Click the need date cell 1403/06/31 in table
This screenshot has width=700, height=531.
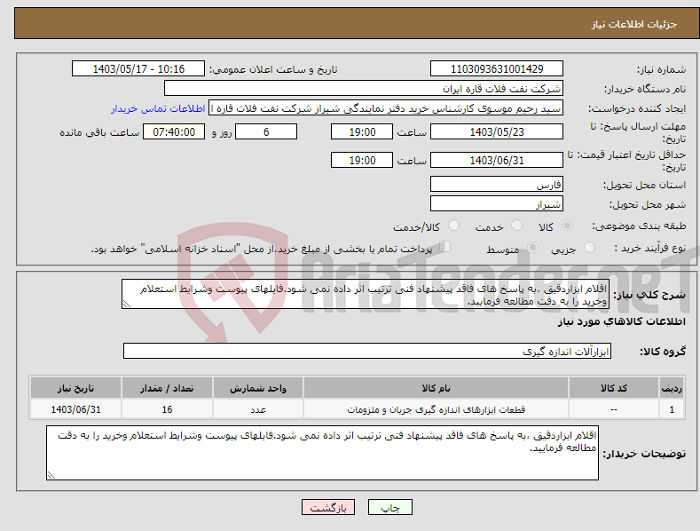coord(75,409)
